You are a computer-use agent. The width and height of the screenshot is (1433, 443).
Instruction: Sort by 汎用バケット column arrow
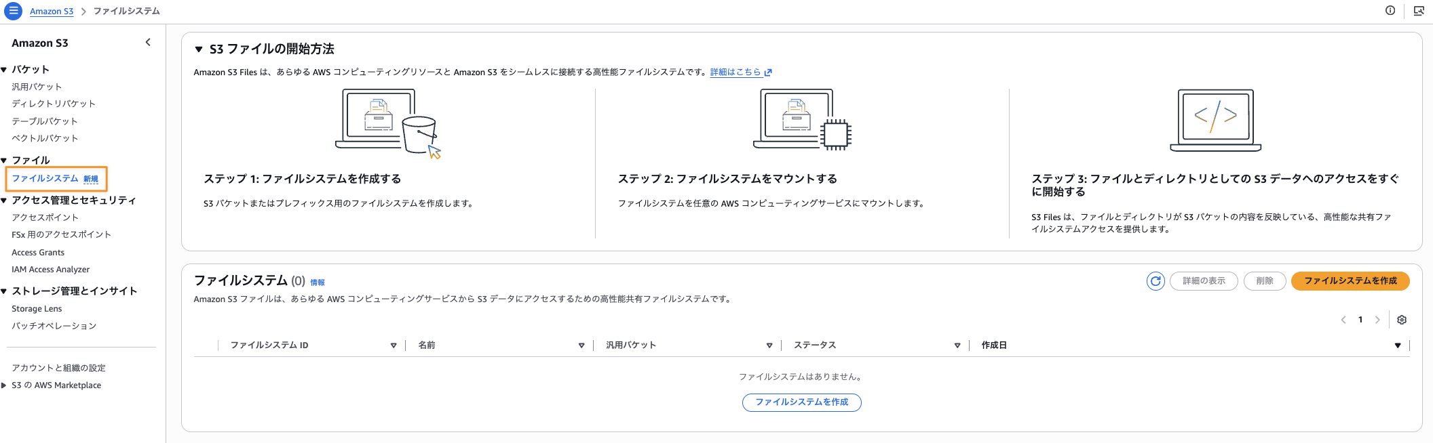point(769,345)
